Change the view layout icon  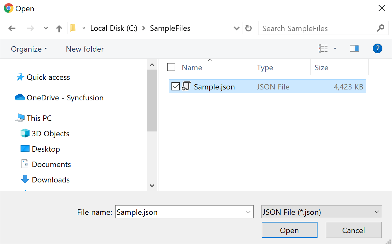click(323, 49)
